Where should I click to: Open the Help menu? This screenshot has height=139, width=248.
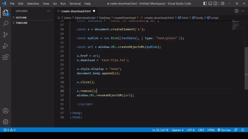point(88,3)
